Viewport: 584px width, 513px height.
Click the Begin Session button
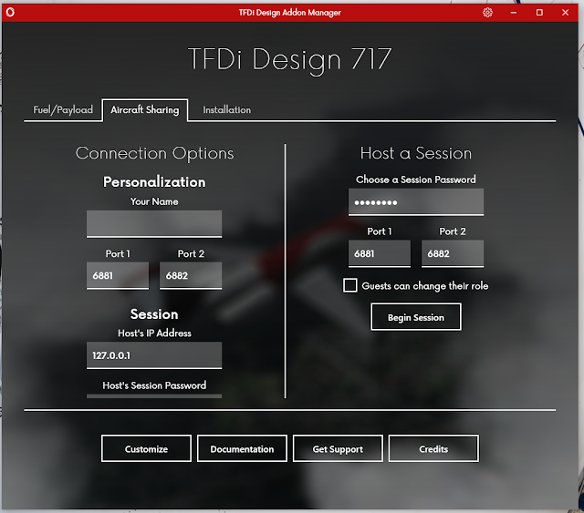coord(416,317)
